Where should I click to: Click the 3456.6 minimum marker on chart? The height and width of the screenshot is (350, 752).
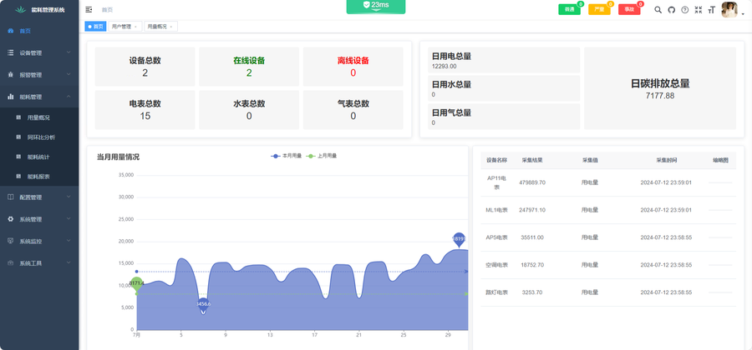(x=203, y=305)
